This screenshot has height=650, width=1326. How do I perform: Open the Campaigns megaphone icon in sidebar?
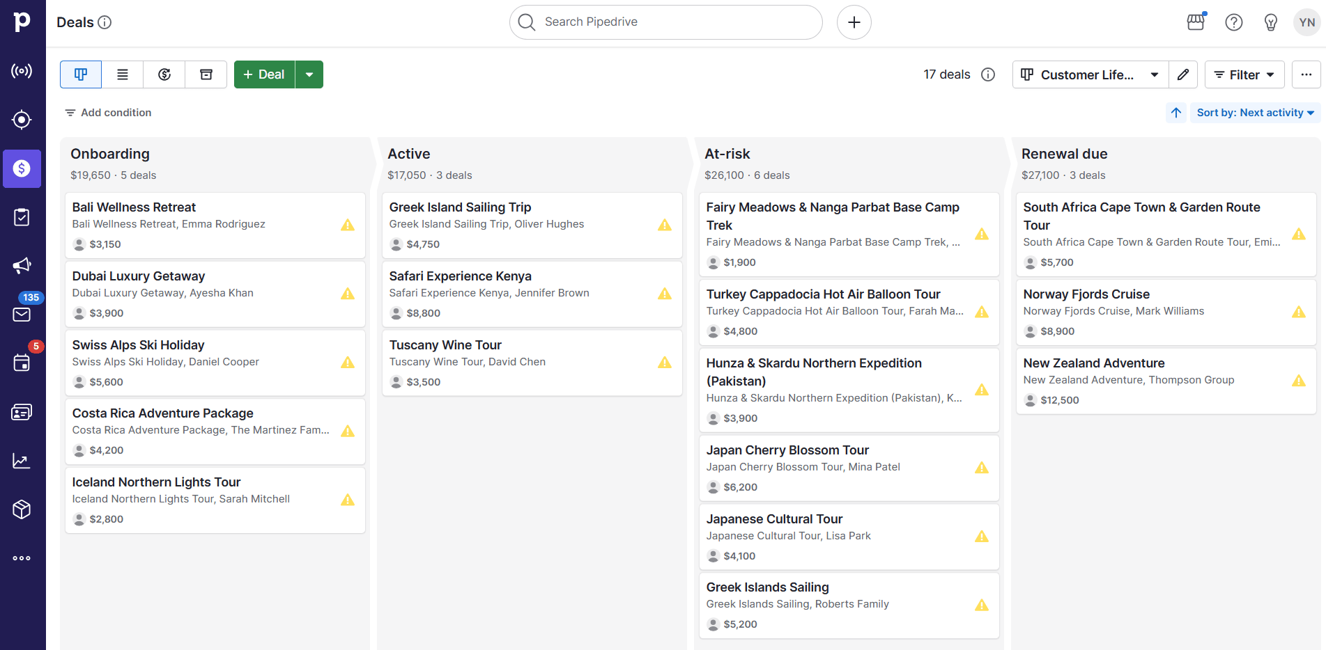point(22,266)
